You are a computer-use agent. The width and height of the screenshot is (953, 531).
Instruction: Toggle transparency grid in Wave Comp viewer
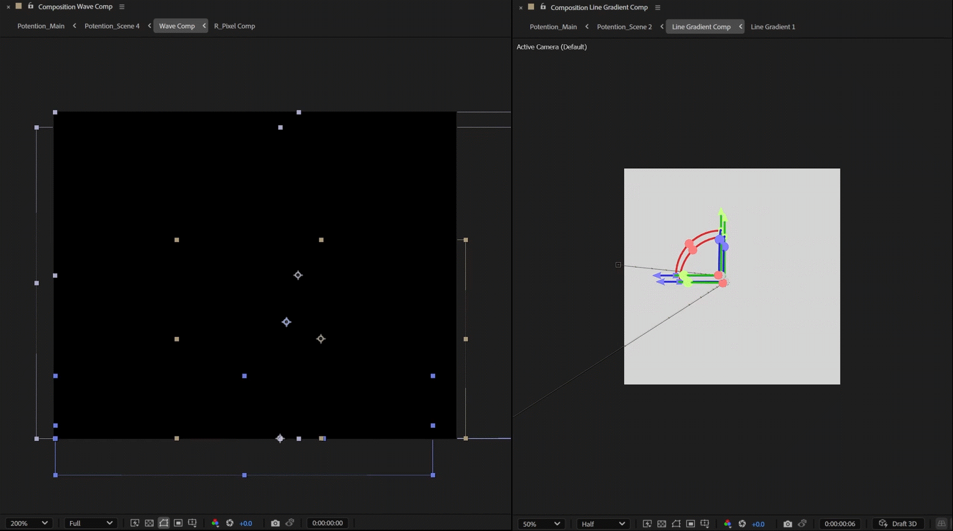click(149, 523)
